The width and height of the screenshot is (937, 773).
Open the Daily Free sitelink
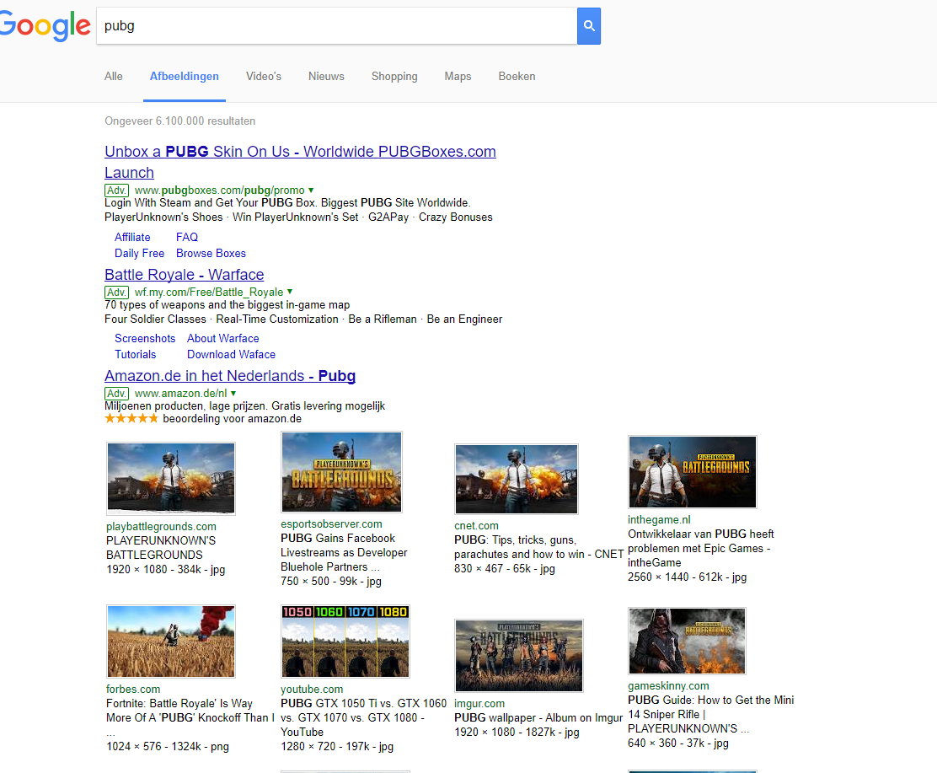139,254
